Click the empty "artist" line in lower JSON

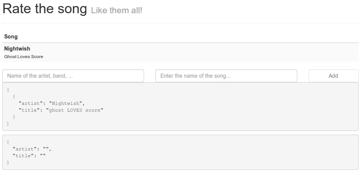[x=32, y=149]
